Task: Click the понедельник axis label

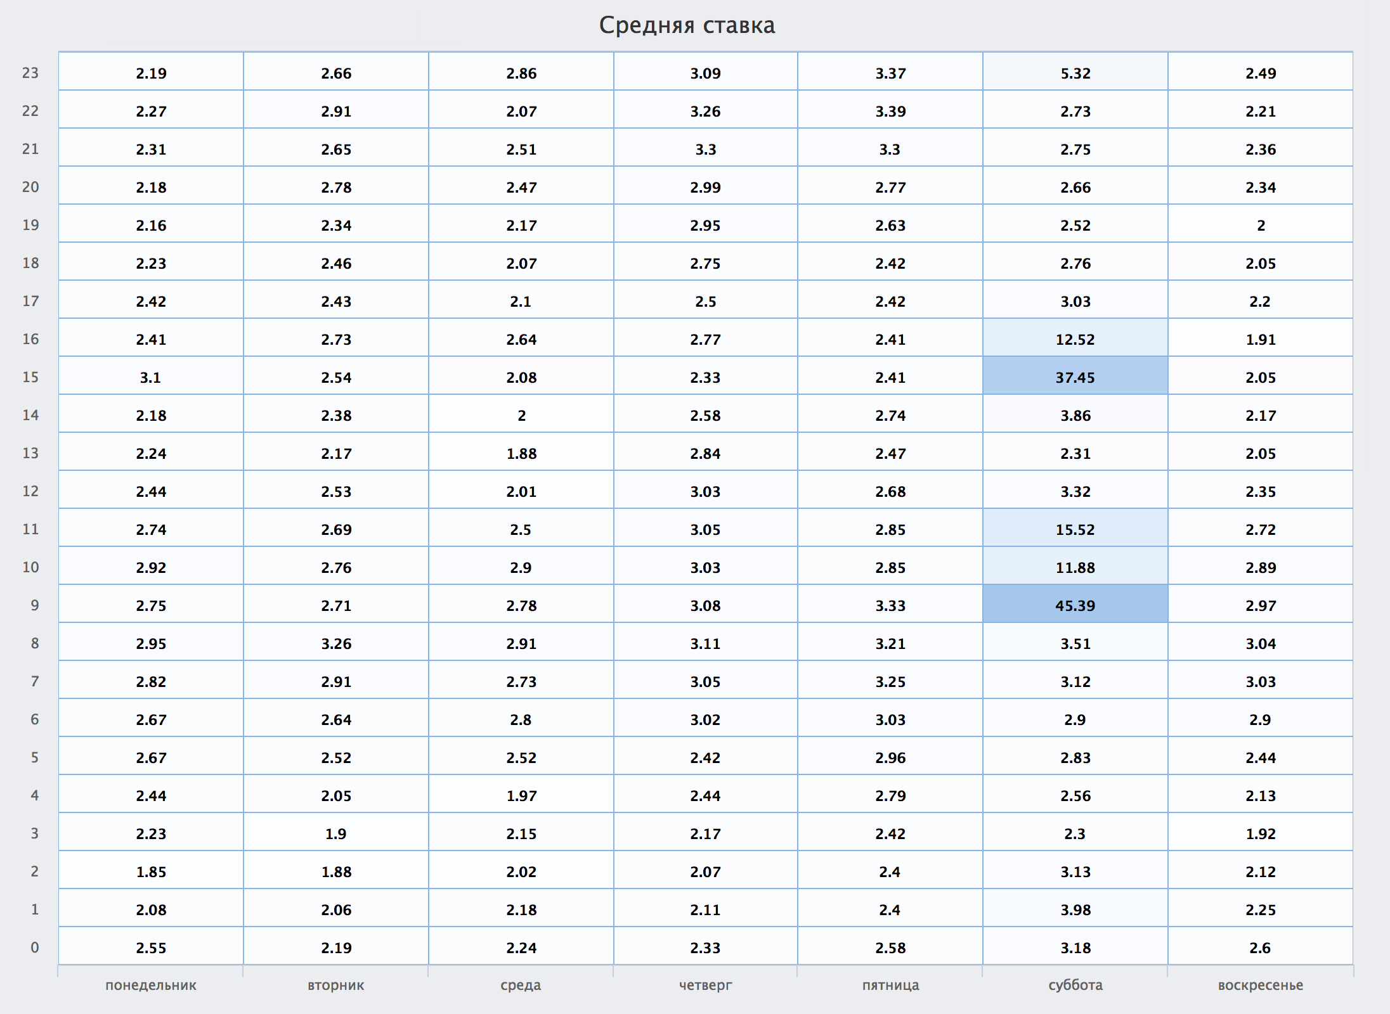Action: click(151, 985)
